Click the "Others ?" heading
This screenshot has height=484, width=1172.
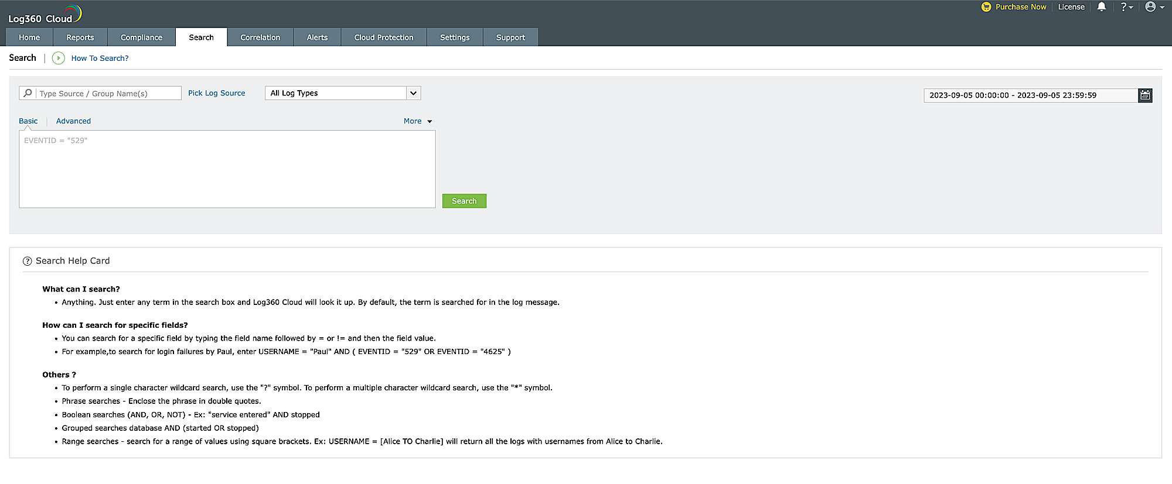click(59, 375)
